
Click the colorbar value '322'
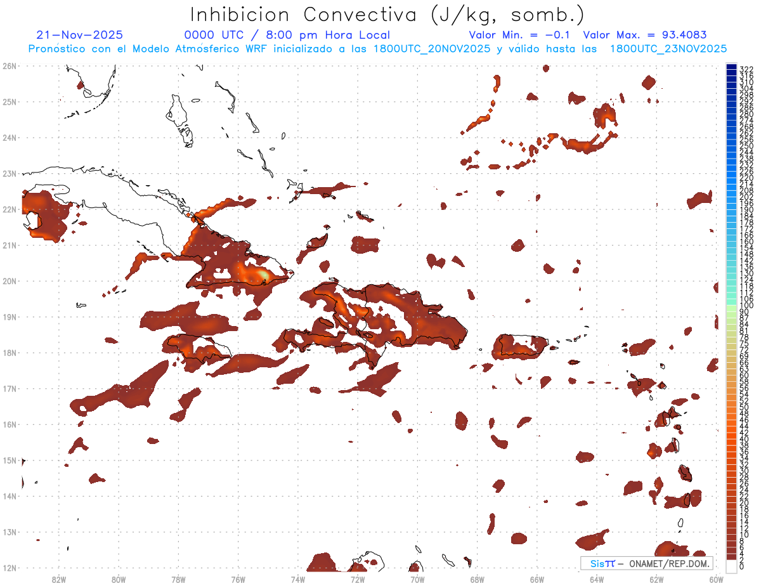(x=746, y=69)
